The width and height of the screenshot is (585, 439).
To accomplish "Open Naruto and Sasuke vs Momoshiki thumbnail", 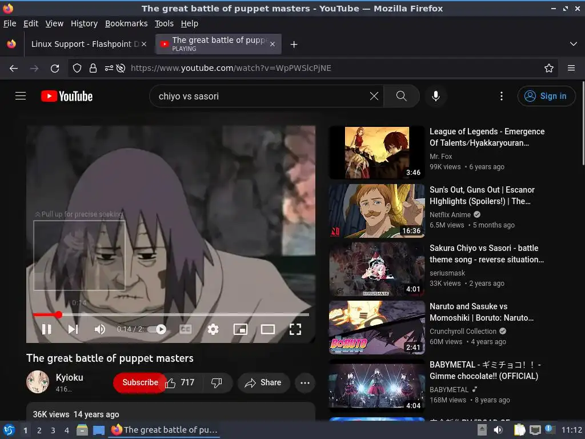I will 377,328.
